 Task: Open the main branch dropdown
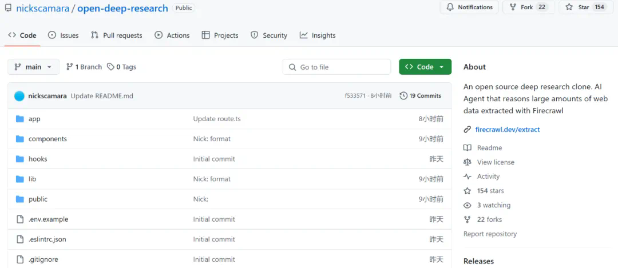(x=33, y=67)
